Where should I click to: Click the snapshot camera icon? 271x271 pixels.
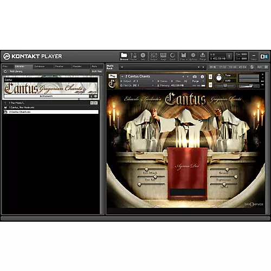pos(195,76)
